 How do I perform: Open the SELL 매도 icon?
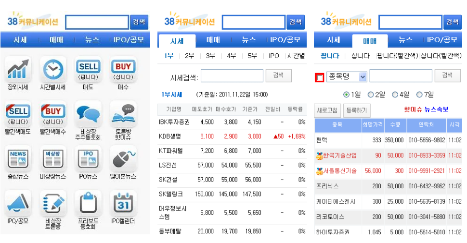pyautogui.click(x=88, y=69)
